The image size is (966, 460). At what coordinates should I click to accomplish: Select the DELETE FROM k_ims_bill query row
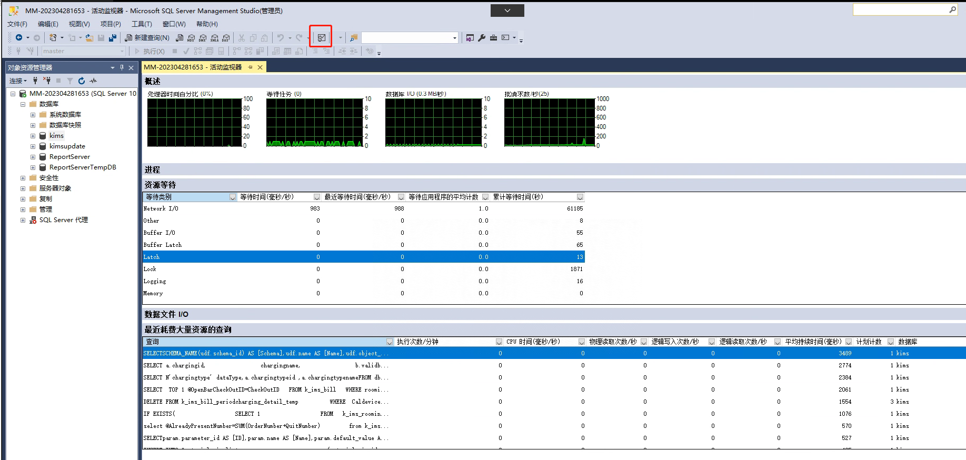point(554,402)
